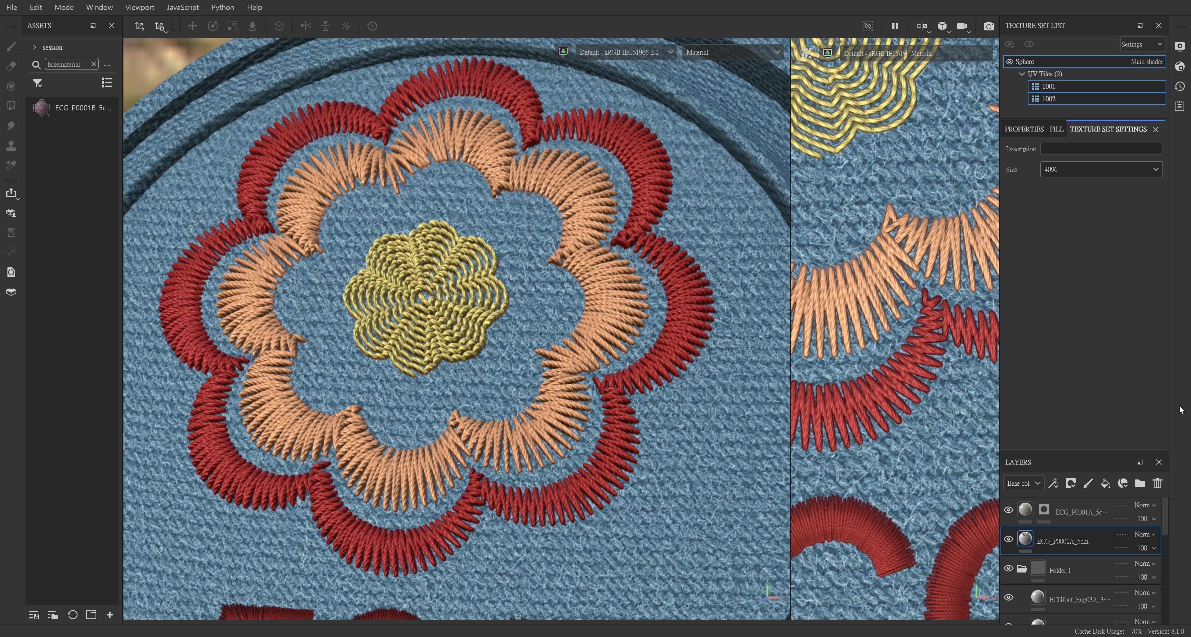Click Add mask icon in Layers toolbar
Viewport: 1191px width, 637px height.
pyautogui.click(x=1070, y=483)
